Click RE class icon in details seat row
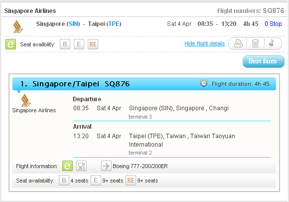 click(x=131, y=180)
